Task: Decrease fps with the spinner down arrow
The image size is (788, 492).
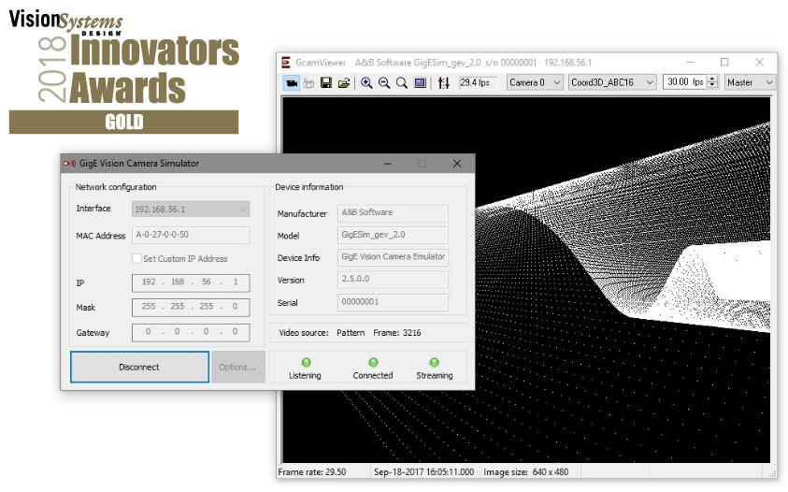Action: pos(712,85)
